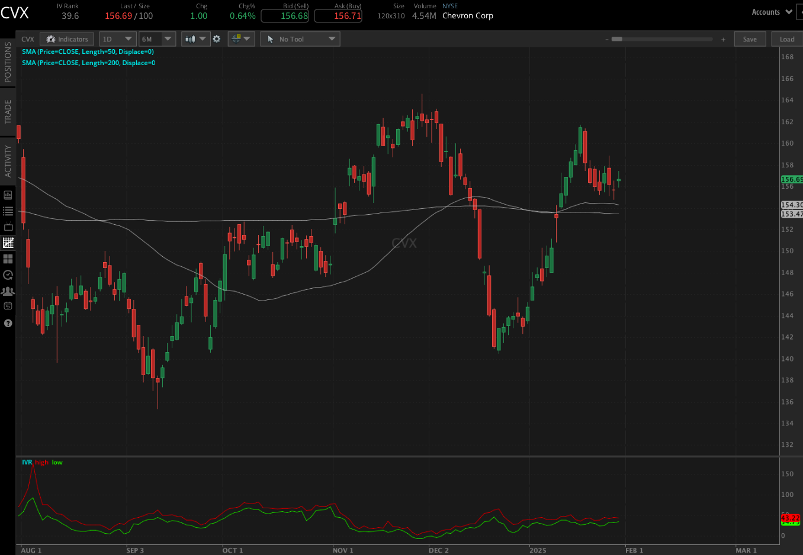Zoom in with the plus button
The image size is (803, 555).
point(723,40)
